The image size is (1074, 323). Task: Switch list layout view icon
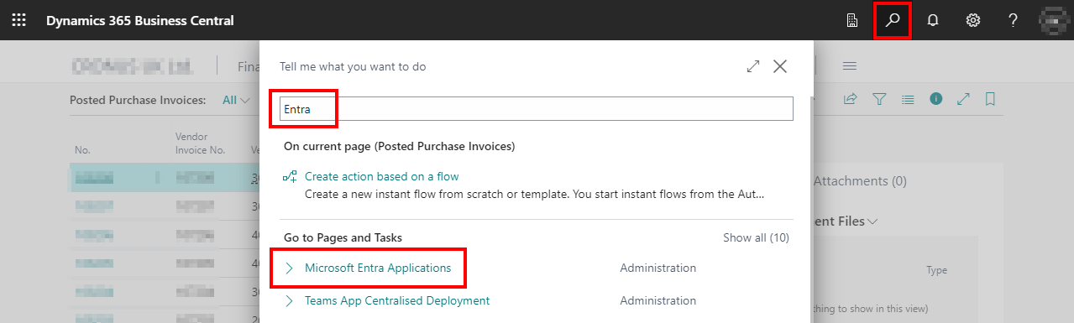click(908, 99)
